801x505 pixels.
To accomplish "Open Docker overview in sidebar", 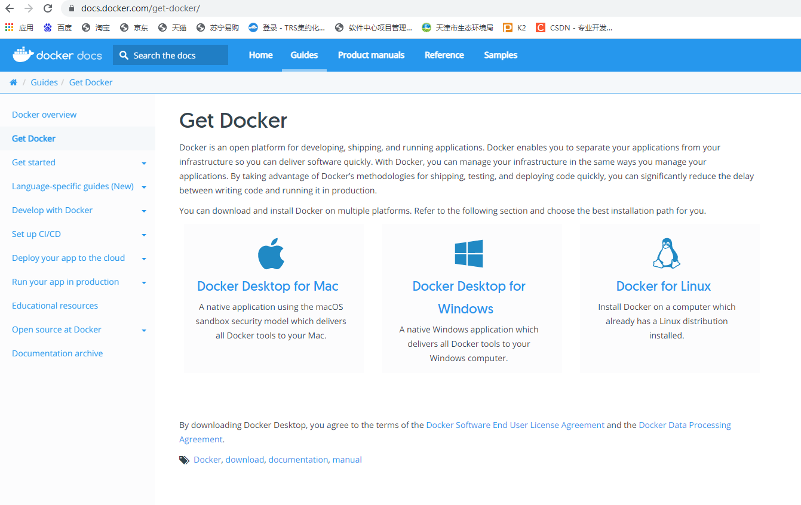I will 44,115.
